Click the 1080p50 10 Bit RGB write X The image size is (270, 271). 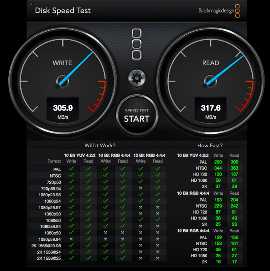(106, 233)
